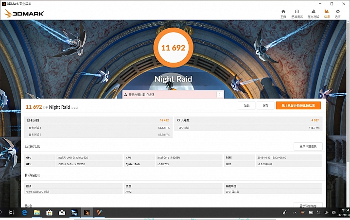Viewport: 350px width, 220px height.
Task: Click the 3DMark logo in header
Action: tap(24, 14)
